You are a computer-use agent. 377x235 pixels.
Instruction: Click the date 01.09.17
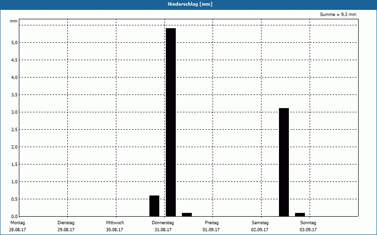211,230
